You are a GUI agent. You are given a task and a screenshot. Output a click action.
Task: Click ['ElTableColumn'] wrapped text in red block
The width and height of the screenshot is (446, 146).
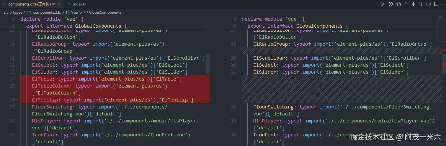56,93
